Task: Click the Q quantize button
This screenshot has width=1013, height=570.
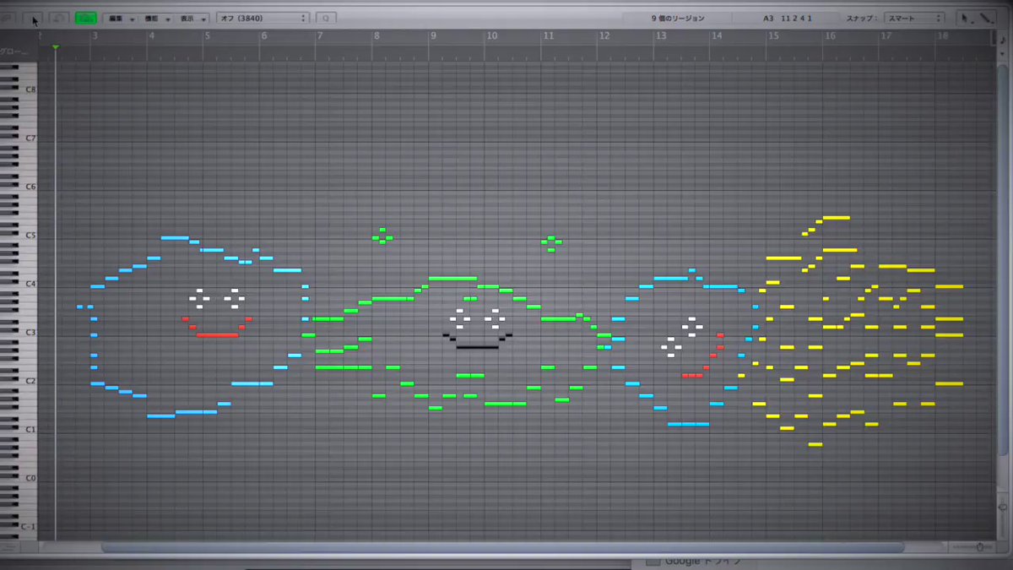Action: pyautogui.click(x=327, y=18)
